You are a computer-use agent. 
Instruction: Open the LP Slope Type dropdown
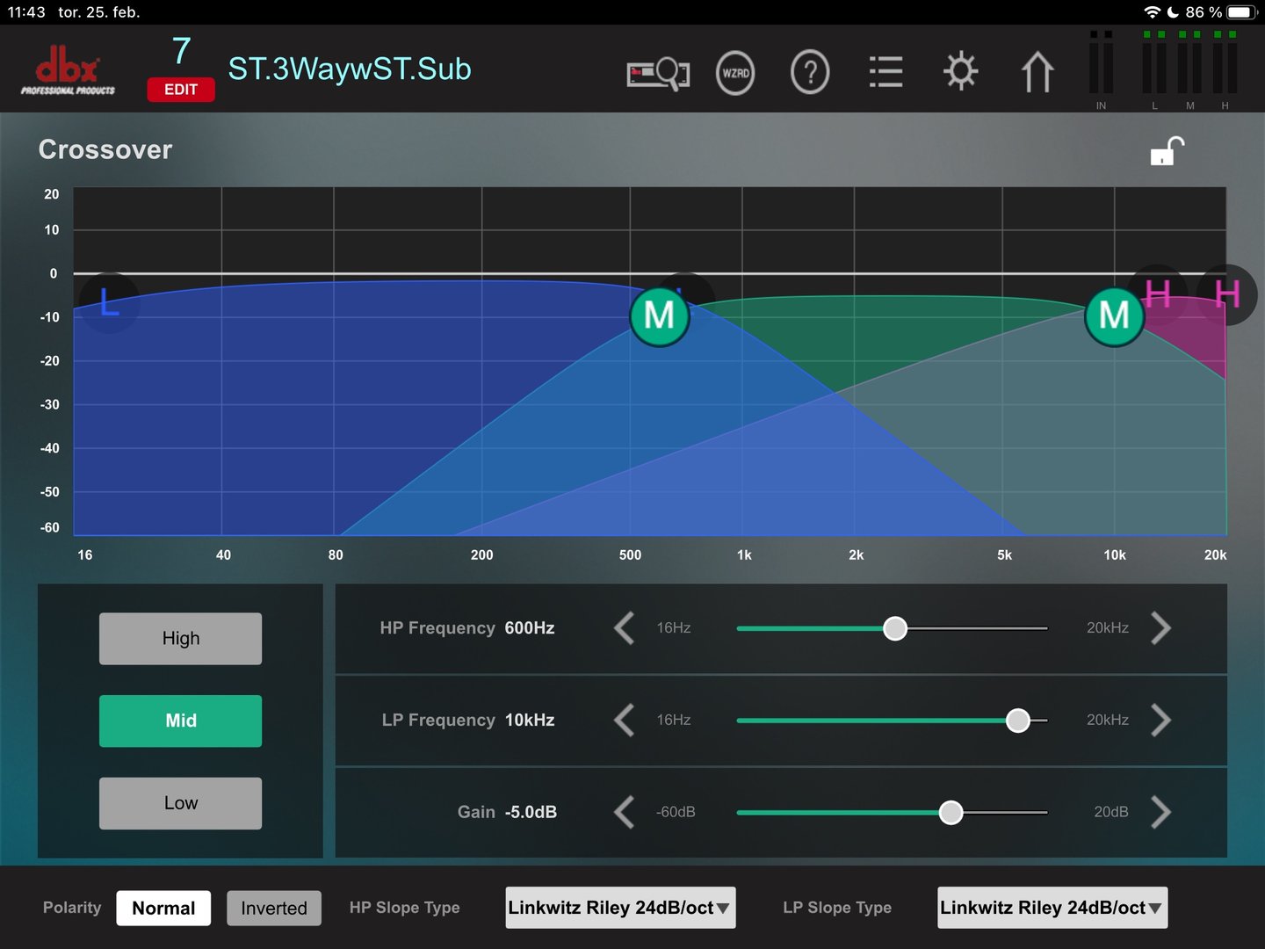tap(1052, 908)
